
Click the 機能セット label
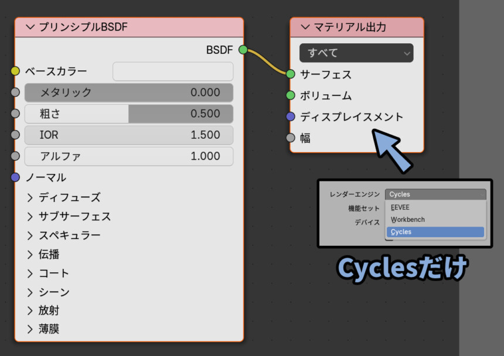(x=364, y=208)
